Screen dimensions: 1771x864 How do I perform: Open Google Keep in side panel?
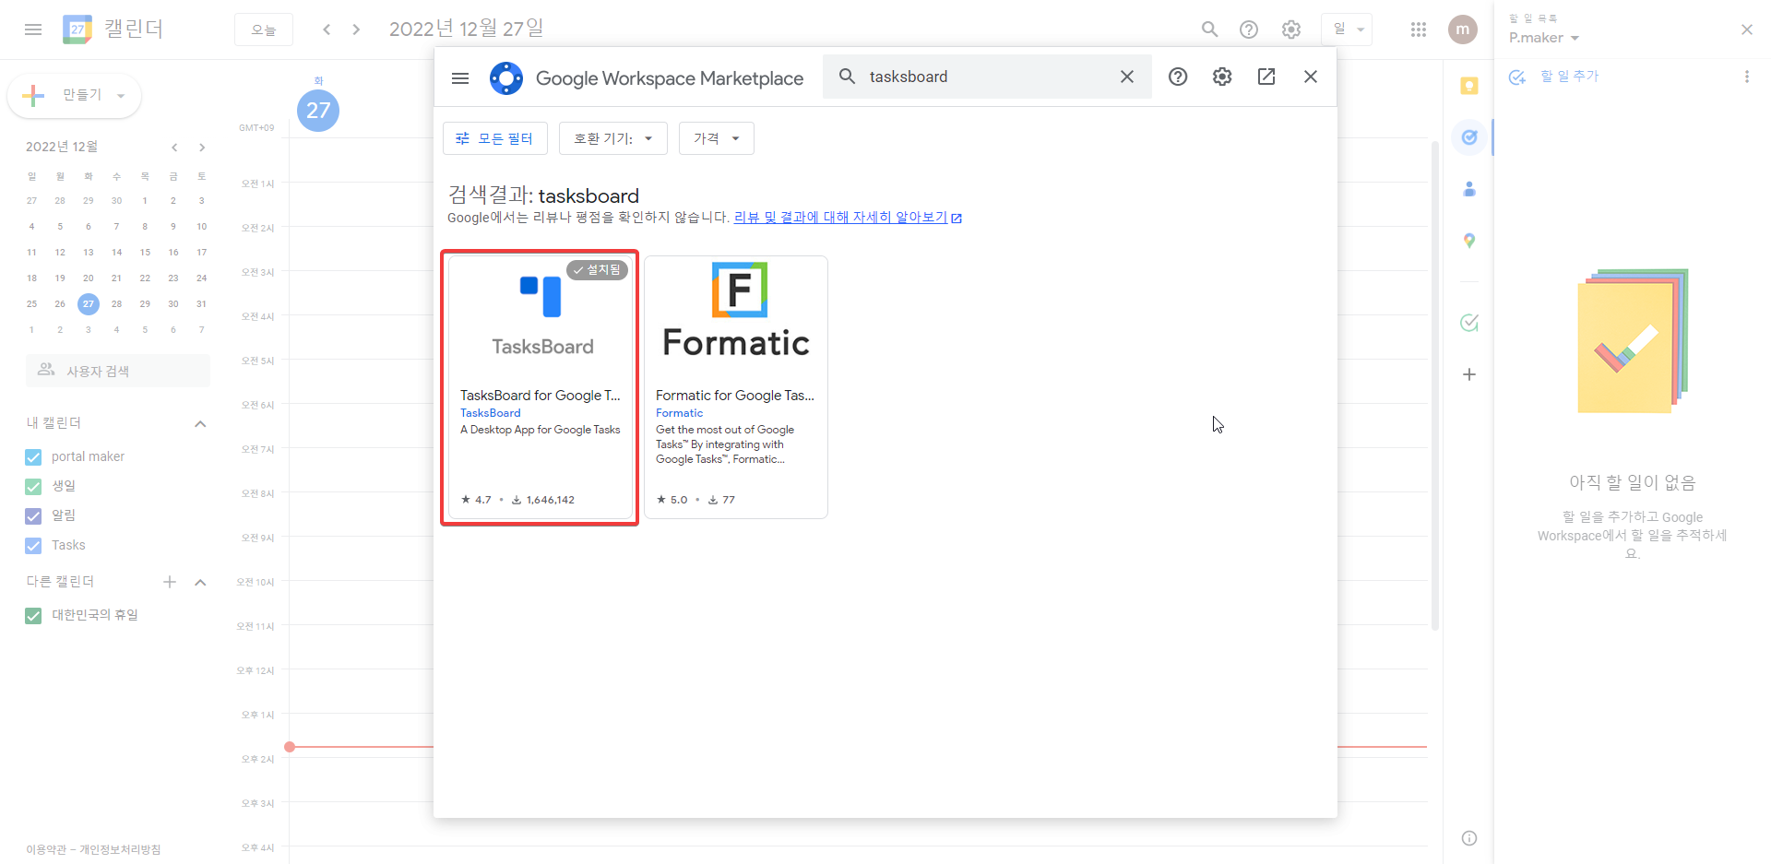[x=1469, y=86]
